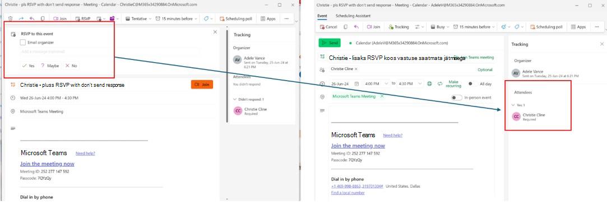Remove the Microsoft Teams Meeting location chip

coord(382,96)
